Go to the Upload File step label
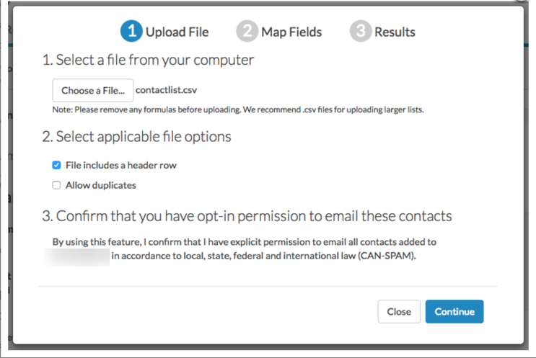The height and width of the screenshot is (358, 536). point(177,32)
